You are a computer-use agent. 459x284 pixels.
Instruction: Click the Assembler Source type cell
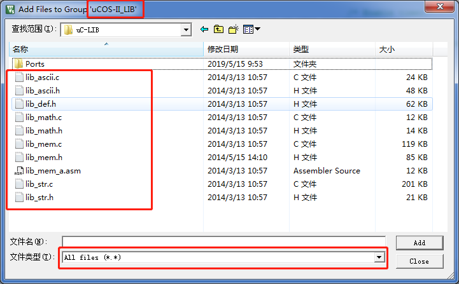[x=327, y=171]
